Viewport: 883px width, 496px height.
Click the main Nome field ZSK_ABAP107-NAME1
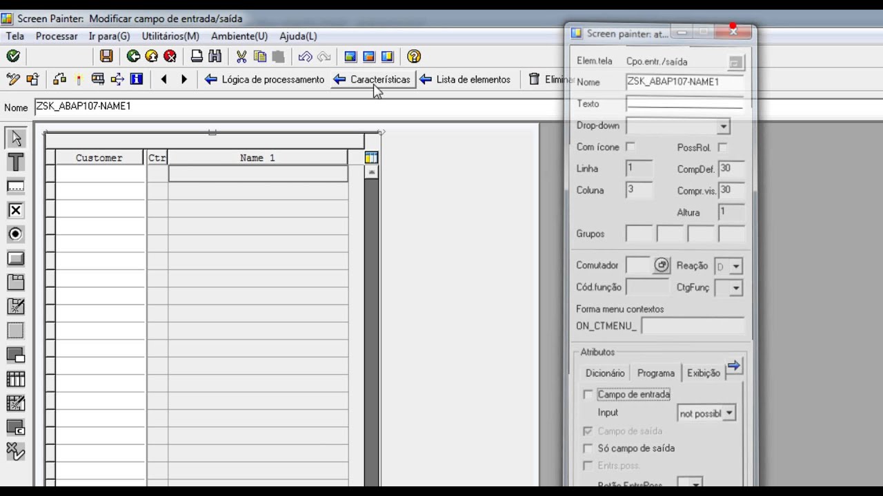299,107
